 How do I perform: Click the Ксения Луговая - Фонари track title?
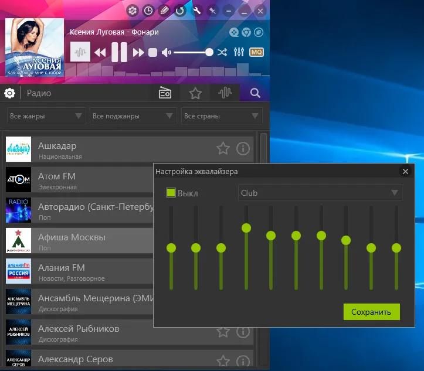pos(114,32)
